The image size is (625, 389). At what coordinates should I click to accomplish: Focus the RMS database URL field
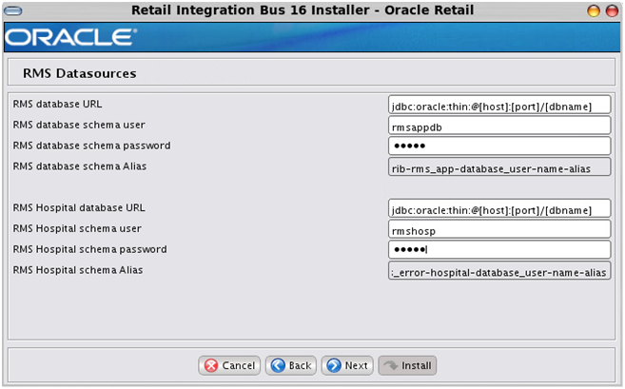point(499,105)
